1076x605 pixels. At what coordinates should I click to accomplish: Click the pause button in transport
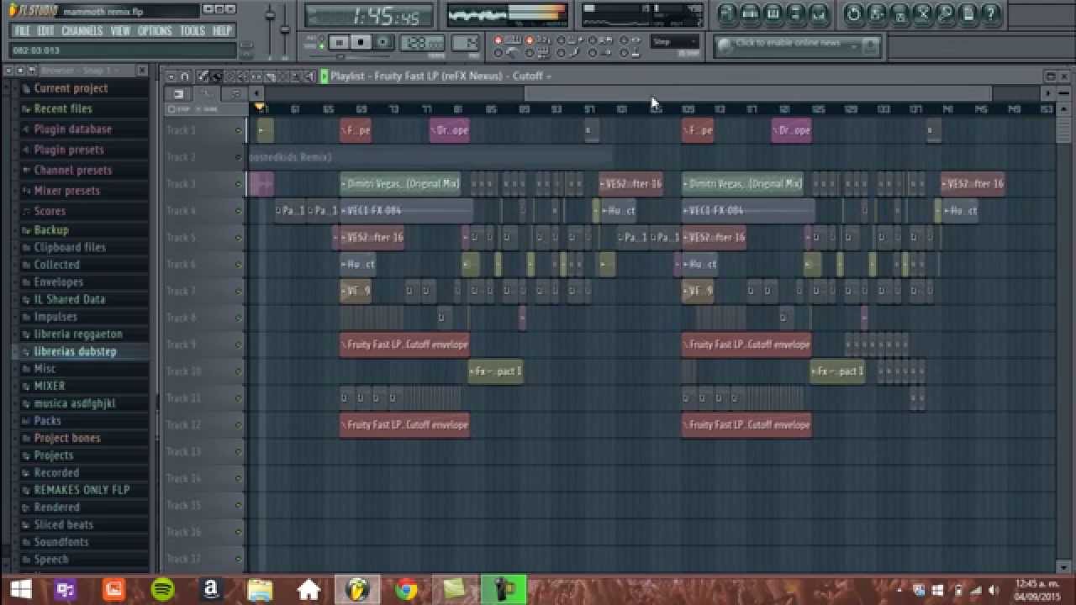[339, 43]
